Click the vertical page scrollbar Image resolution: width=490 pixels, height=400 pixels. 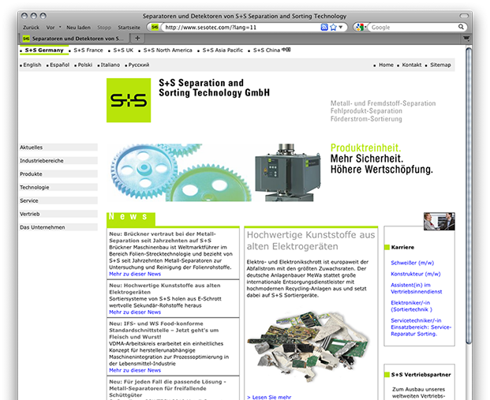pyautogui.click(x=469, y=197)
